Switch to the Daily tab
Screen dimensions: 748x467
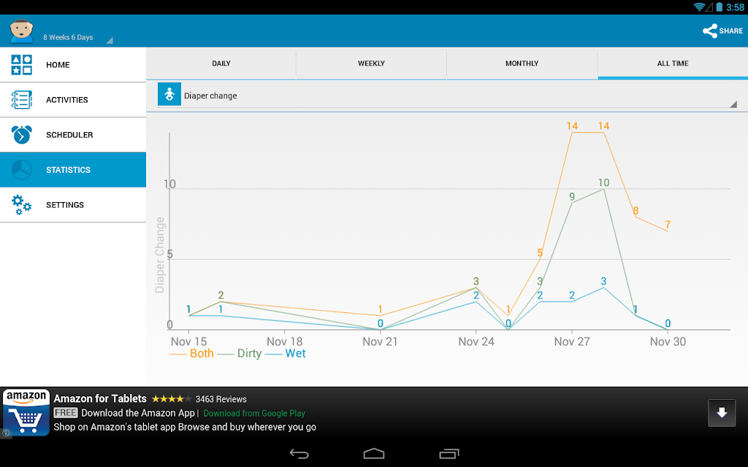[221, 63]
